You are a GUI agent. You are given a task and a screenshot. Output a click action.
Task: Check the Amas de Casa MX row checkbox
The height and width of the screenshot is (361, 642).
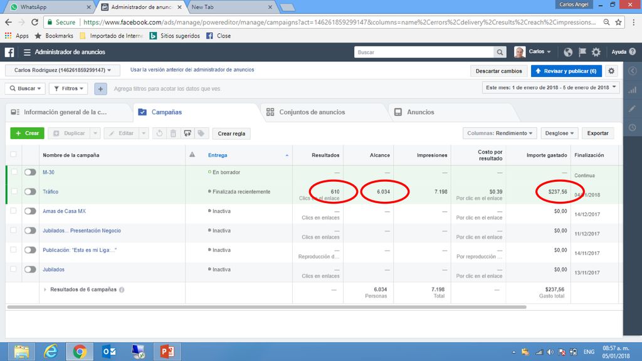[x=14, y=211]
